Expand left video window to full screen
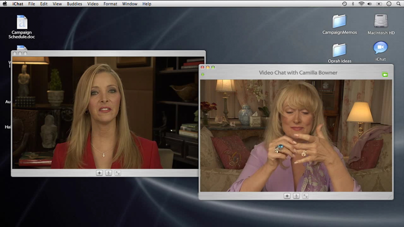Image resolution: width=404 pixels, height=227 pixels. [x=117, y=173]
